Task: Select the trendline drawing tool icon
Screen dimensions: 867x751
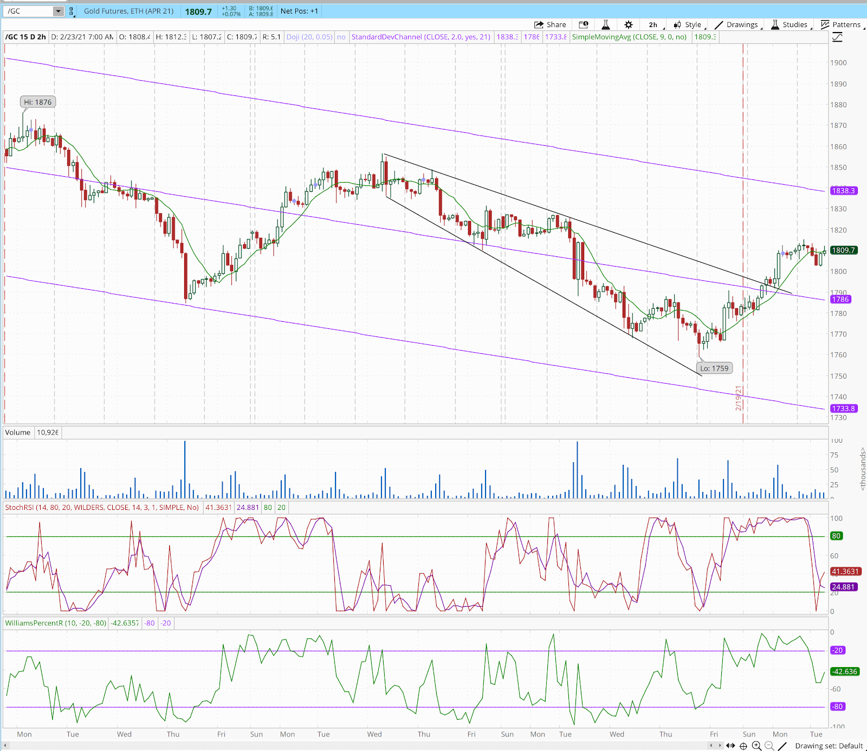Action: tap(782, 746)
